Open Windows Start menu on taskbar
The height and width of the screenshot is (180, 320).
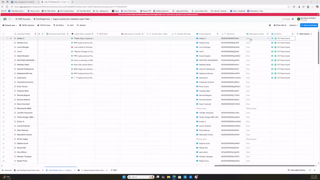(124, 177)
